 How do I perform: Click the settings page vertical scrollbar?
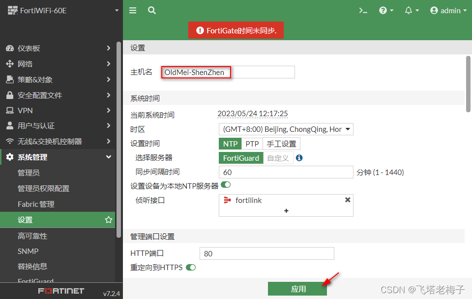(x=468, y=84)
